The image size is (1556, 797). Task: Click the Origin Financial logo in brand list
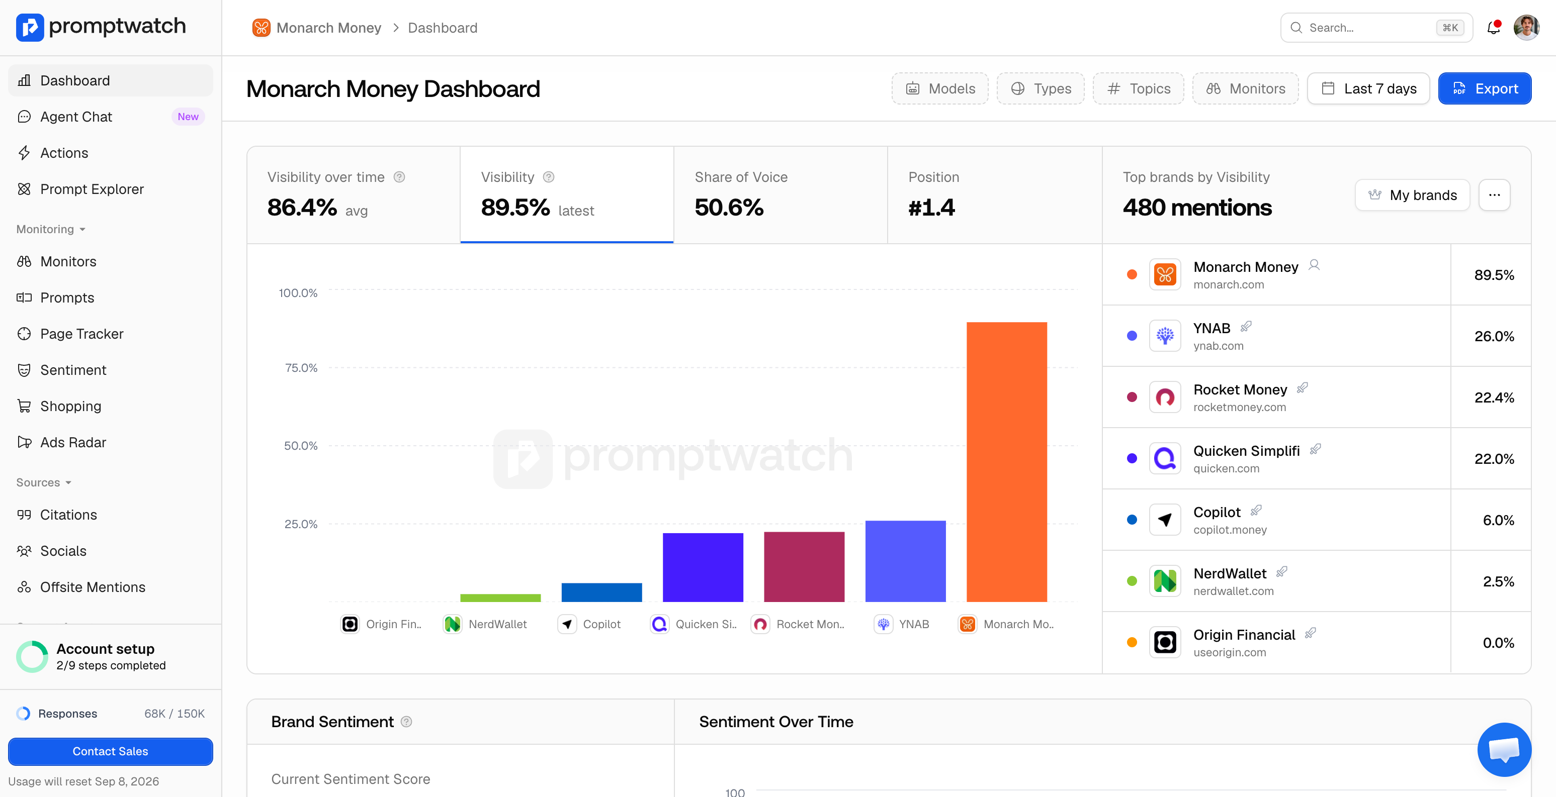click(1165, 642)
